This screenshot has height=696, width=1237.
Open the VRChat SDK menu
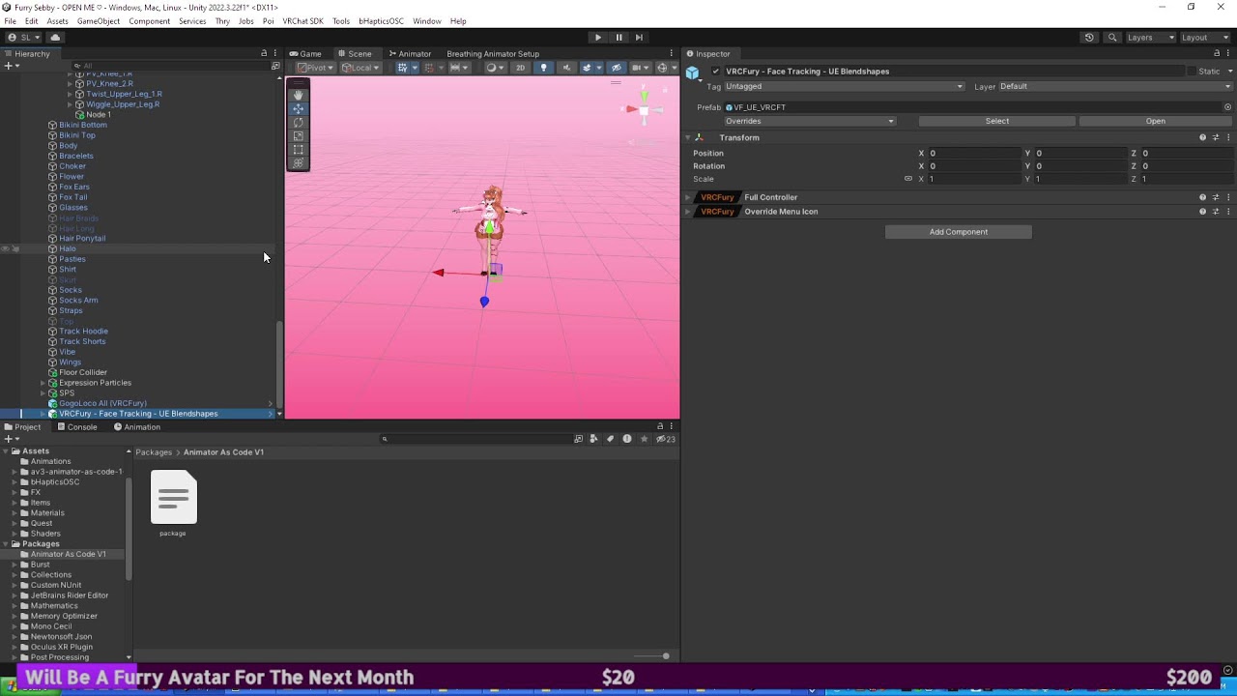click(302, 21)
